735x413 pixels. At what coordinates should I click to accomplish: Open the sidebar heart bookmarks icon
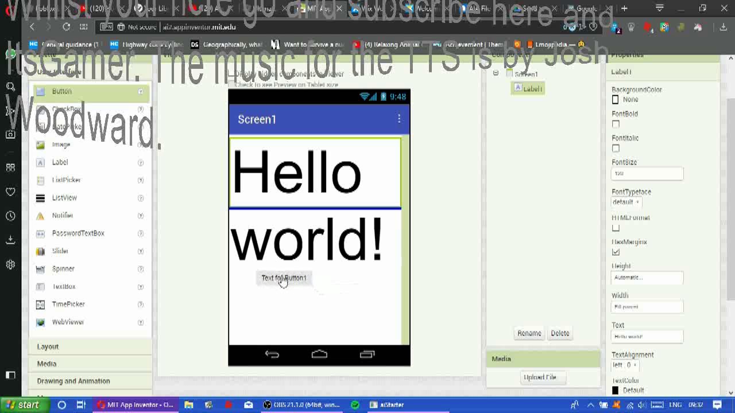10,192
